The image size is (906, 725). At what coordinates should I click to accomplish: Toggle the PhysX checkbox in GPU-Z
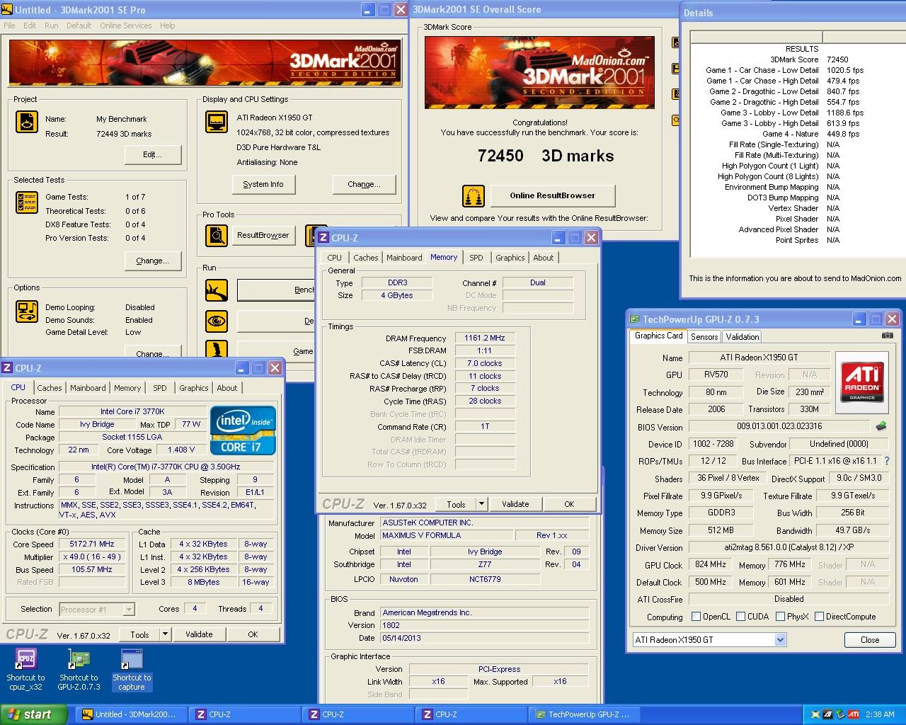coord(780,616)
